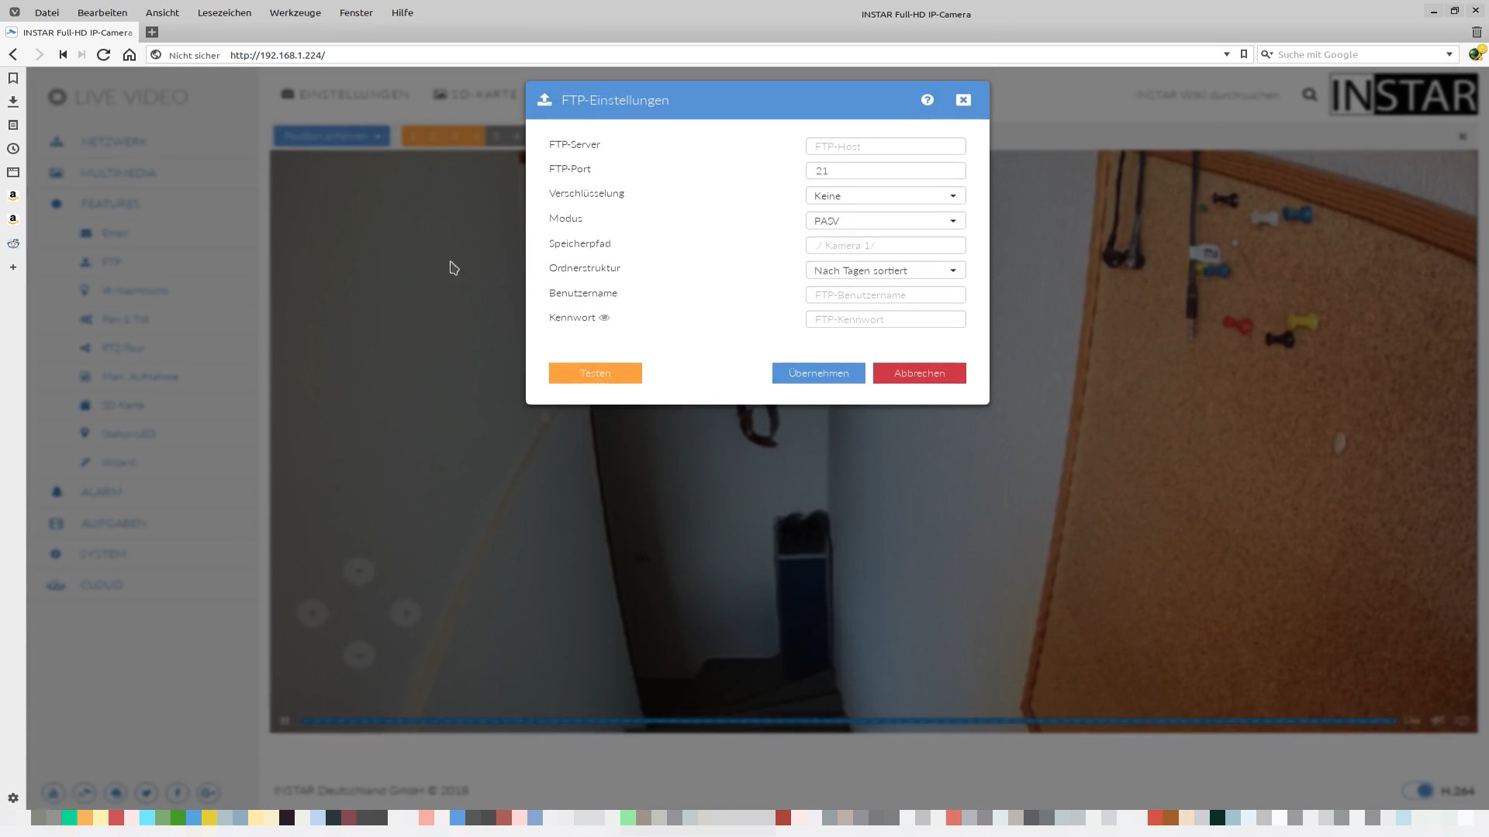Toggle the H.264 switch

(1419, 790)
